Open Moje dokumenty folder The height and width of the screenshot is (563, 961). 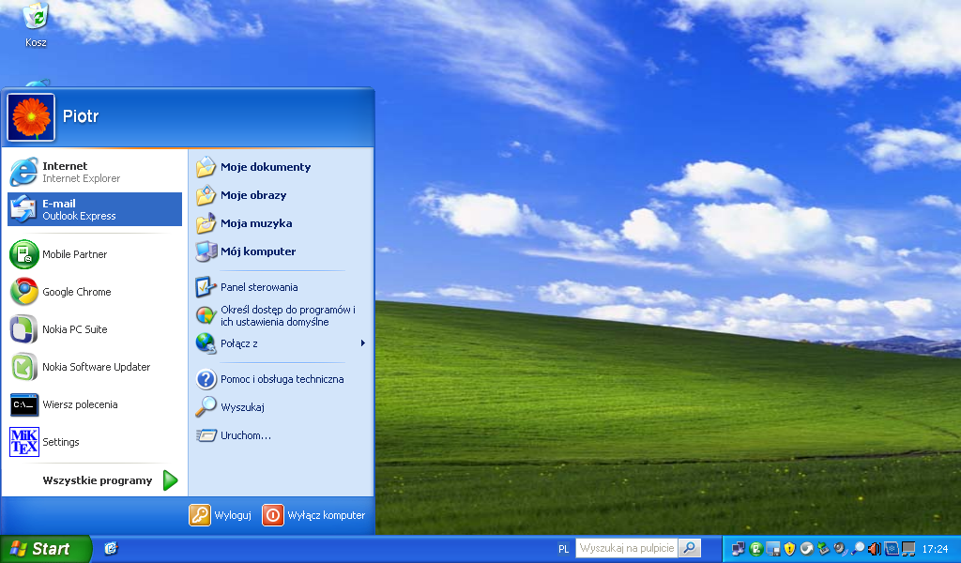[x=281, y=167]
